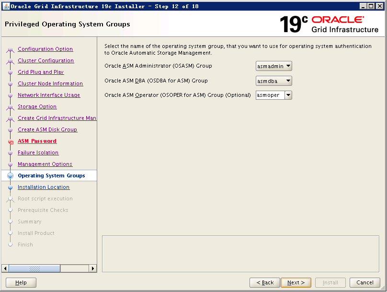Click the sidebar scroll right arrow
387x292 pixels.
pyautogui.click(x=93, y=269)
